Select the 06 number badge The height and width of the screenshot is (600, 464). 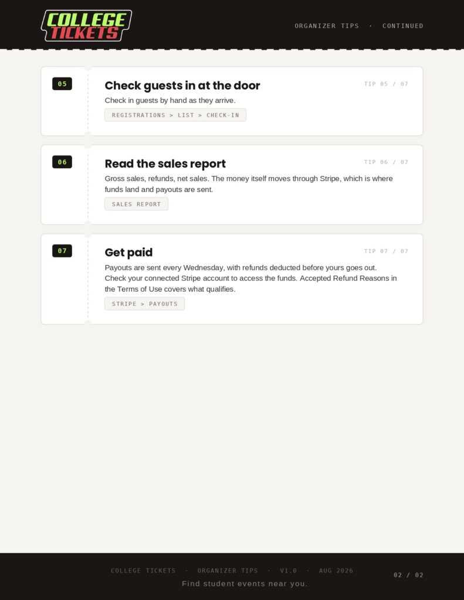pyautogui.click(x=62, y=162)
